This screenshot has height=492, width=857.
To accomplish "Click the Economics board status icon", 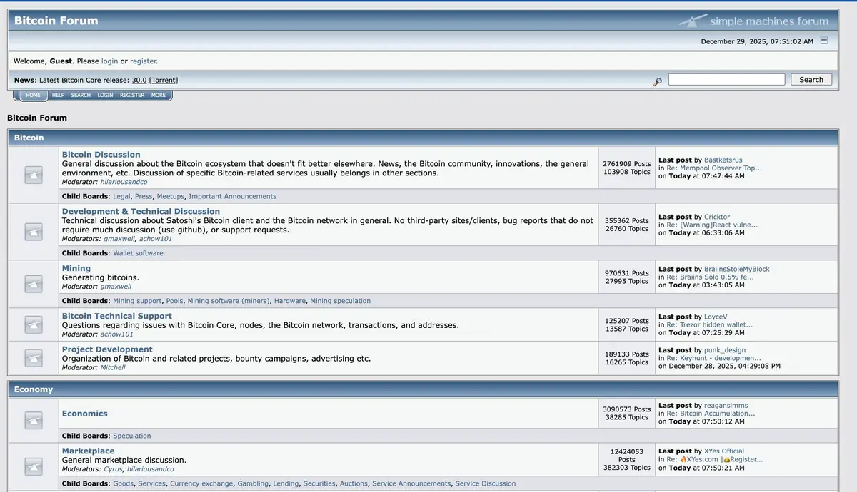I will point(34,421).
